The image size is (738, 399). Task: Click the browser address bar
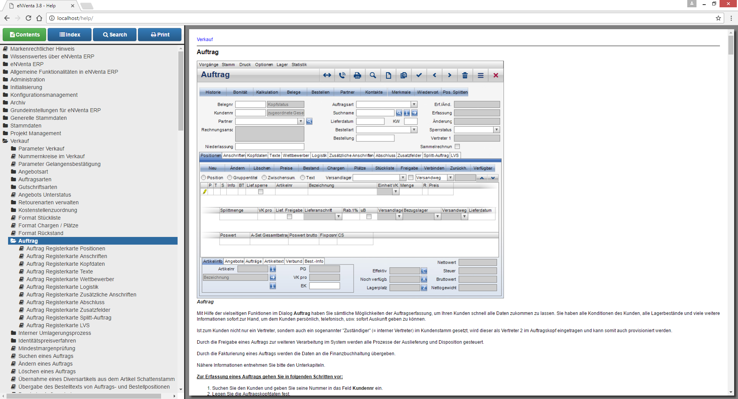(384, 18)
